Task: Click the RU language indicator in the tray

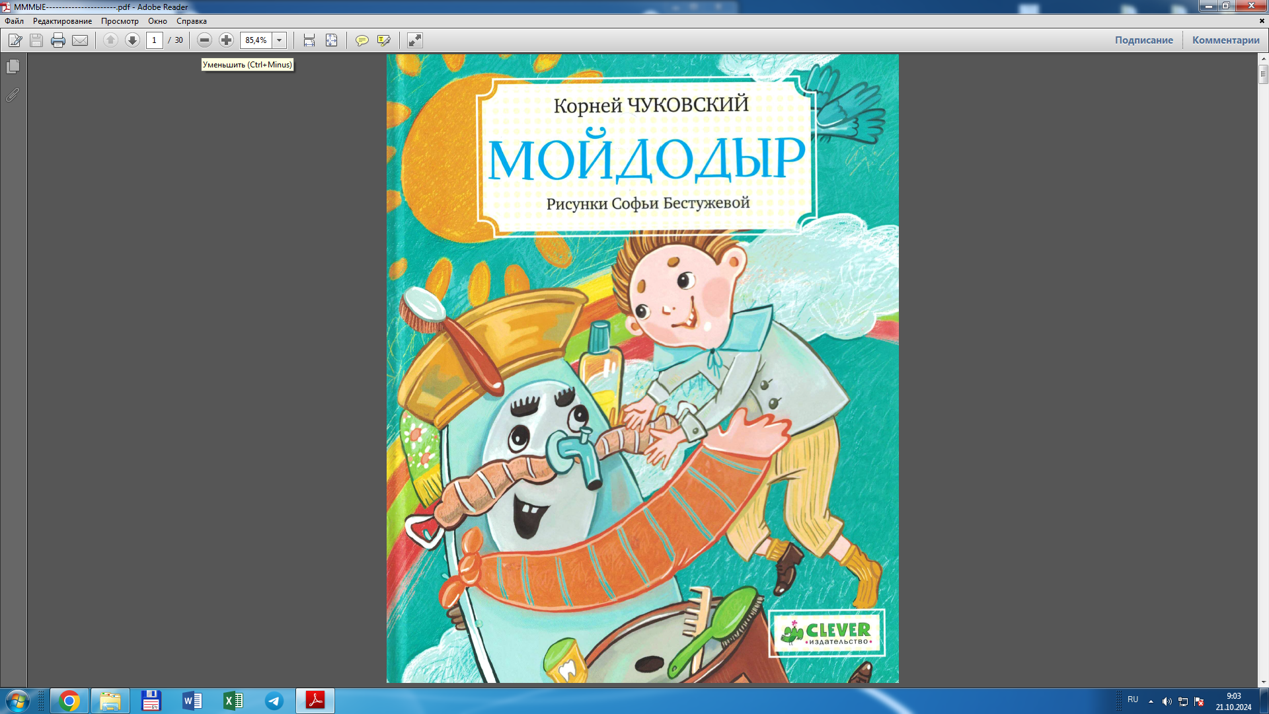Action: click(1133, 699)
